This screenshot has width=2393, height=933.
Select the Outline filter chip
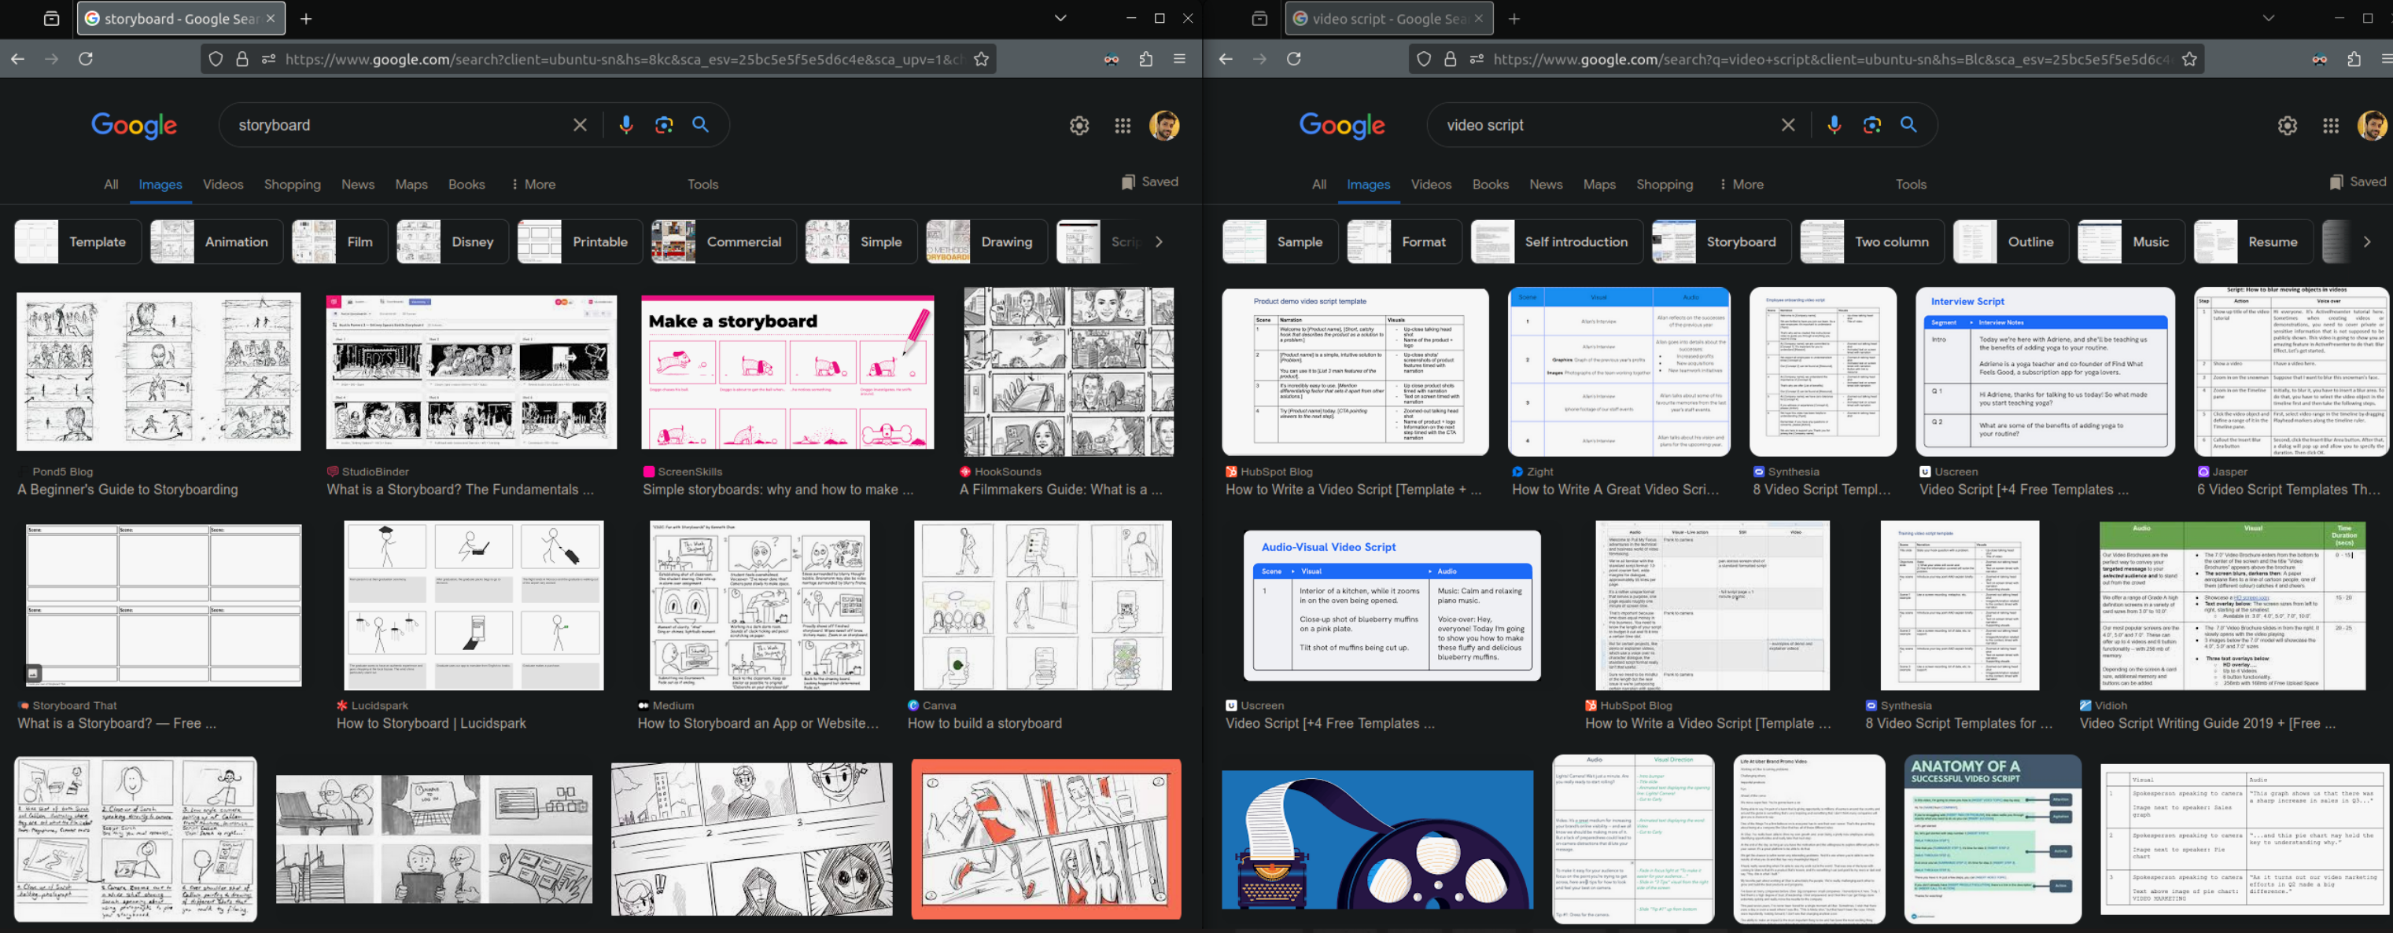[x=2010, y=241]
